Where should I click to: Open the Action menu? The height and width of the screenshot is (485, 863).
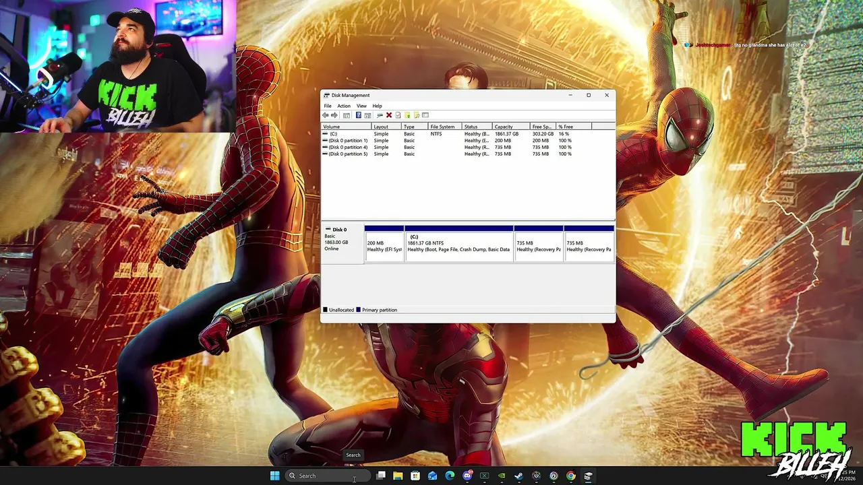[x=344, y=106]
